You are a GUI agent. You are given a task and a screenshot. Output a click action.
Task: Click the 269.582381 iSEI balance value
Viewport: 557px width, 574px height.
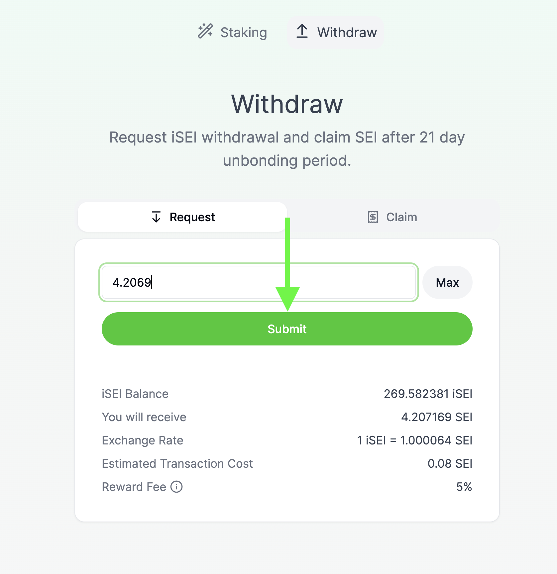pos(428,394)
